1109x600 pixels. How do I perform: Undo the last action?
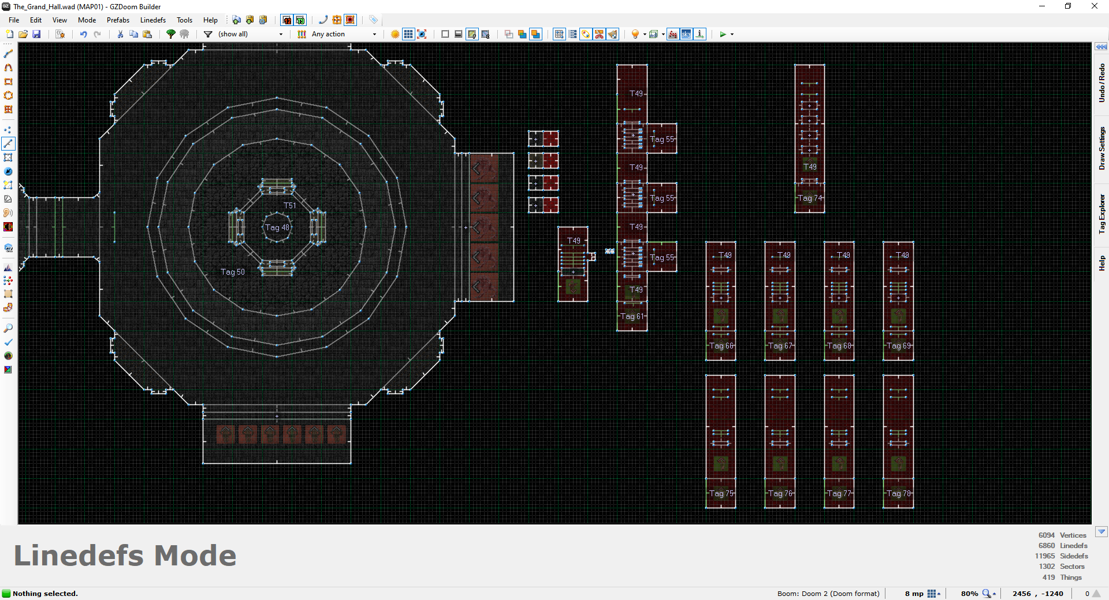click(x=83, y=34)
